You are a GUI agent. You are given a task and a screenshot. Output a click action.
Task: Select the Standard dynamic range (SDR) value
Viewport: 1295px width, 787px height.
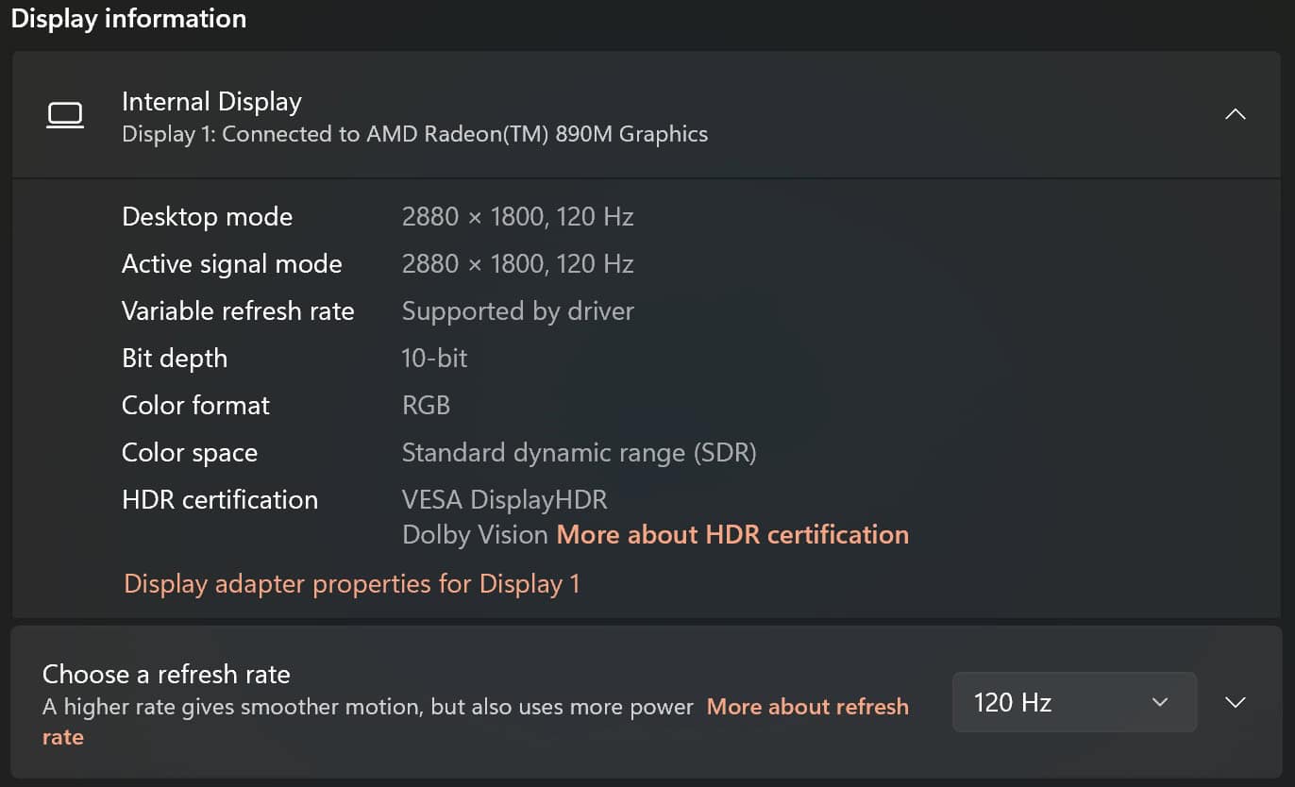(x=579, y=452)
